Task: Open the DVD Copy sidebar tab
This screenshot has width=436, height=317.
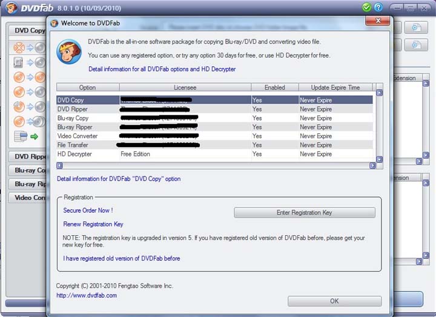Action: (x=28, y=30)
